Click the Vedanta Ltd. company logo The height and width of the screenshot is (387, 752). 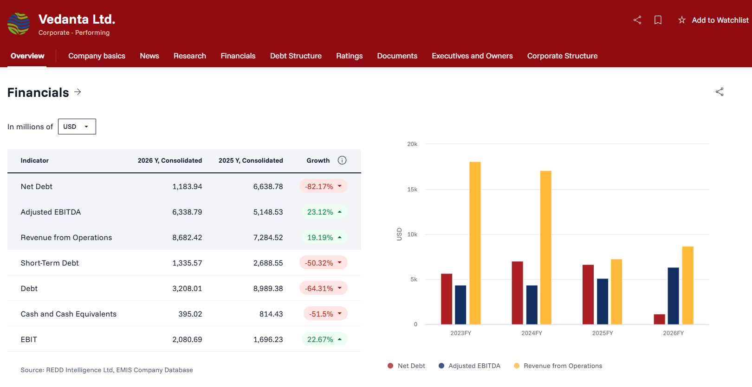click(x=19, y=24)
